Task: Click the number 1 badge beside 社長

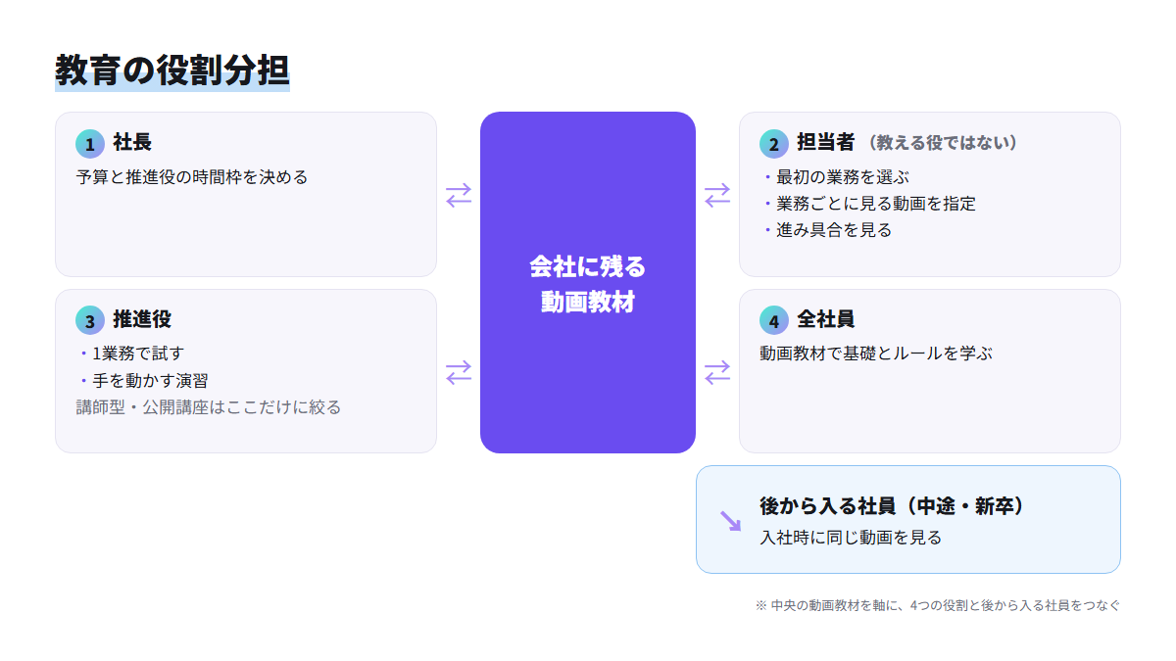Action: [x=90, y=144]
